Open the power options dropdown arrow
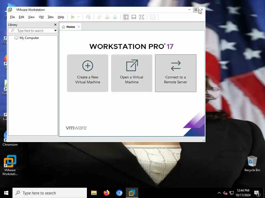 (x=78, y=17)
